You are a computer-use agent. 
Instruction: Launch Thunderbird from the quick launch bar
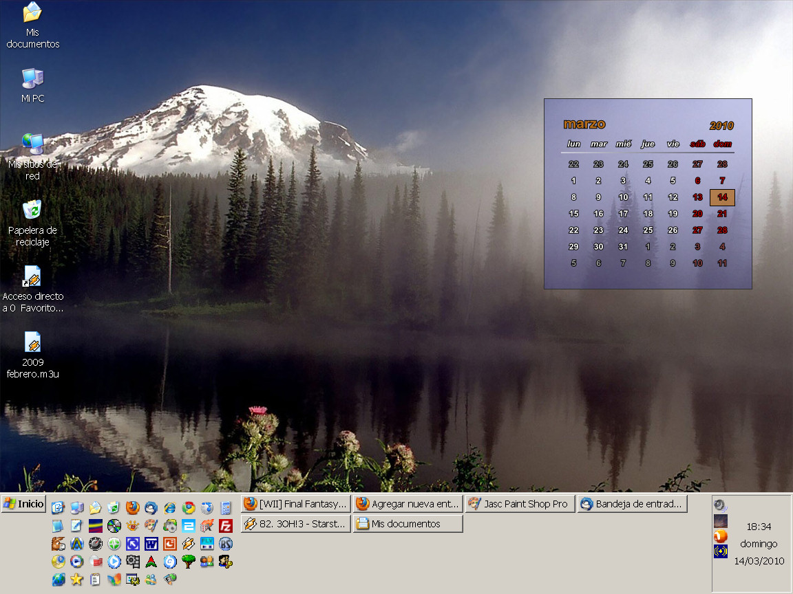151,508
